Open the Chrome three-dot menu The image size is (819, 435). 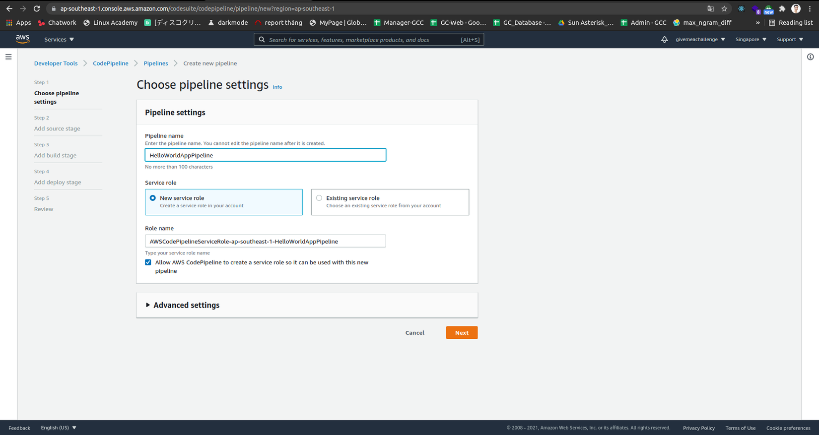click(810, 8)
